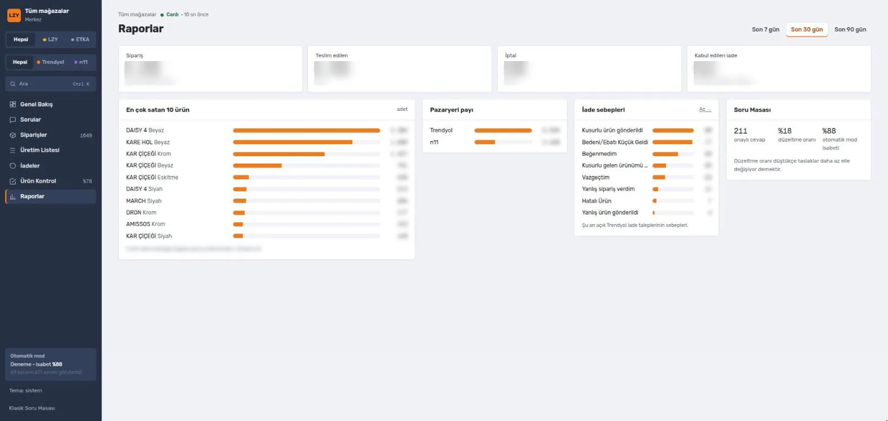Open Ürün Kontrol page
This screenshot has height=421, width=888.
50,181
